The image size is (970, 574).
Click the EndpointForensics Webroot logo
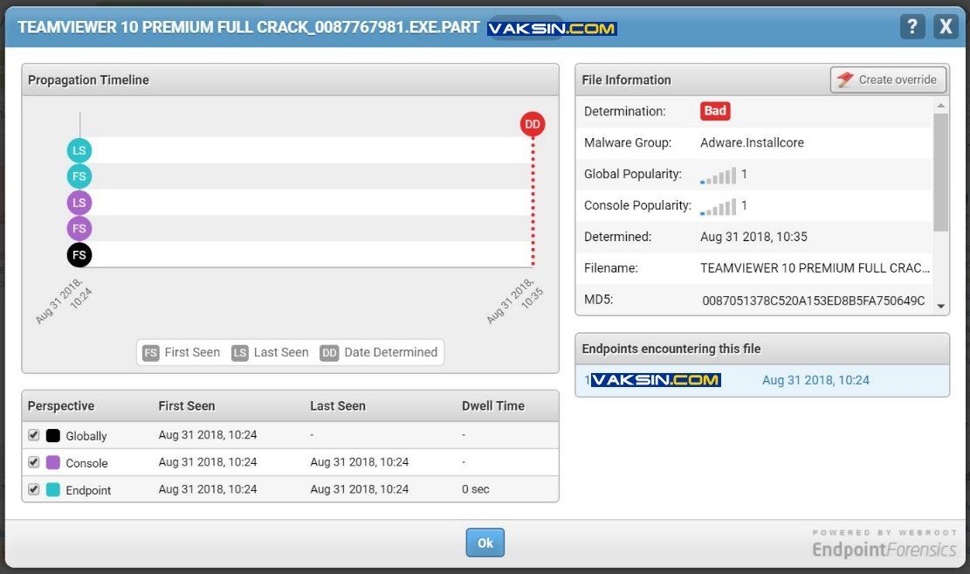click(884, 543)
